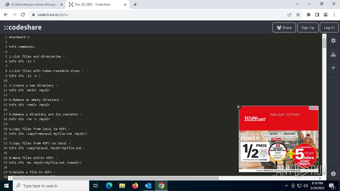Go back in browser

6,15
